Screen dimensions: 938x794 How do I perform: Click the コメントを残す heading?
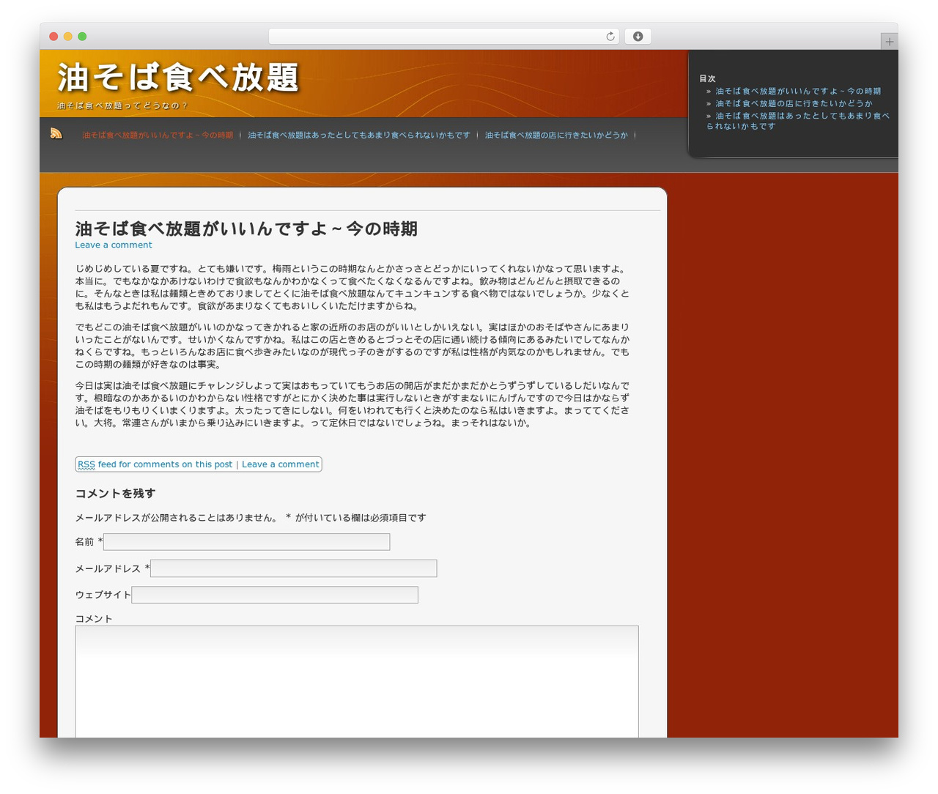click(115, 494)
